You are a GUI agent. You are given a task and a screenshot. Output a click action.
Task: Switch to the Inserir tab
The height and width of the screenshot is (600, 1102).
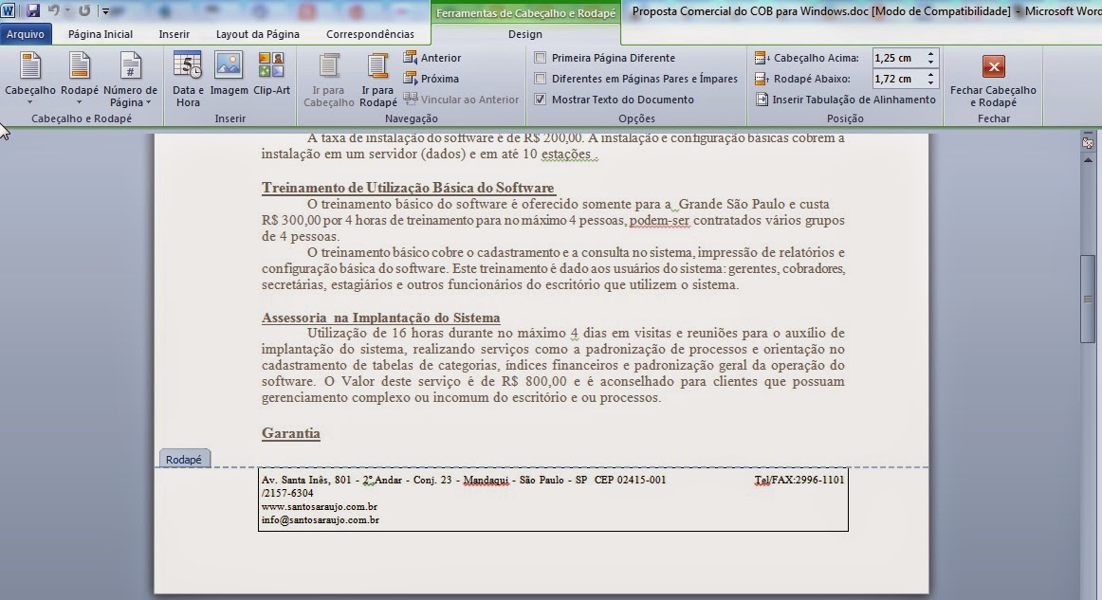[x=174, y=34]
